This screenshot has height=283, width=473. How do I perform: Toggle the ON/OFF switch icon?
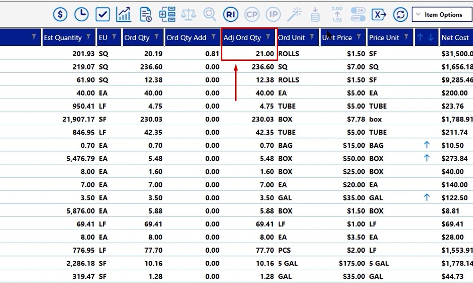tap(358, 15)
